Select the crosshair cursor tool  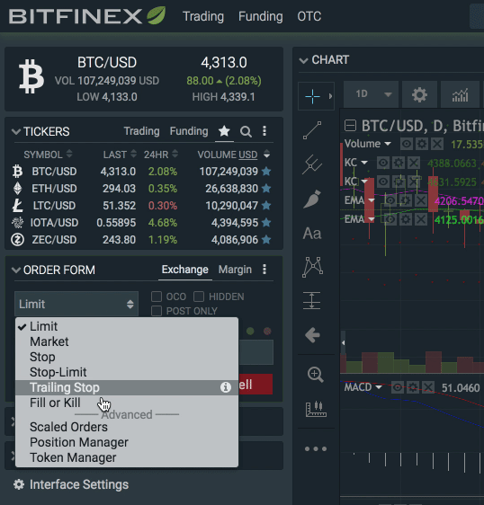312,96
